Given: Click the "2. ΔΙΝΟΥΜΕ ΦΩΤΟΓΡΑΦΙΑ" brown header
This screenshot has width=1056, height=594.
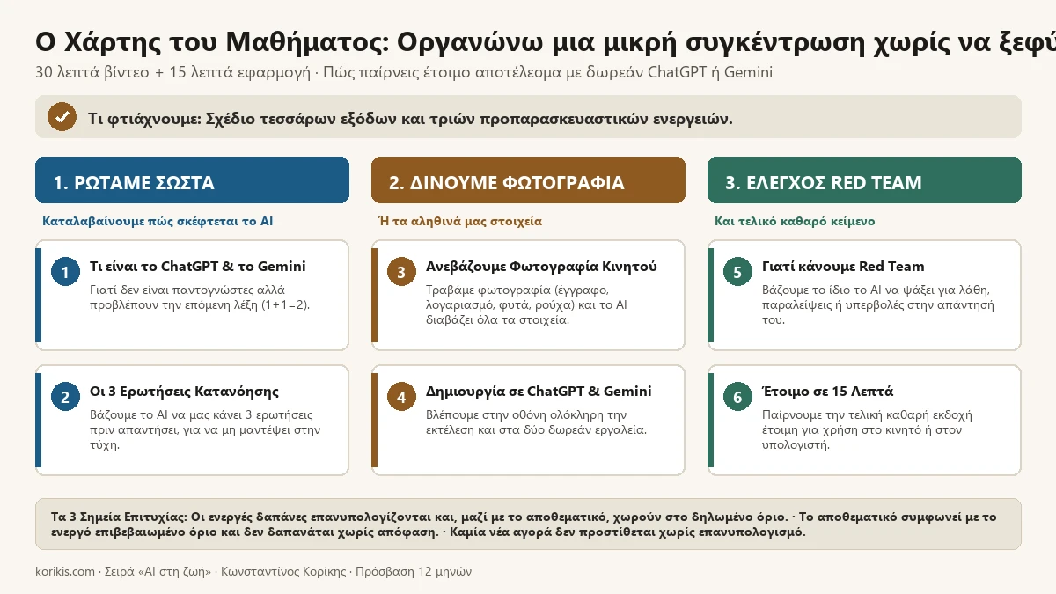Looking at the screenshot, I should (x=528, y=180).
